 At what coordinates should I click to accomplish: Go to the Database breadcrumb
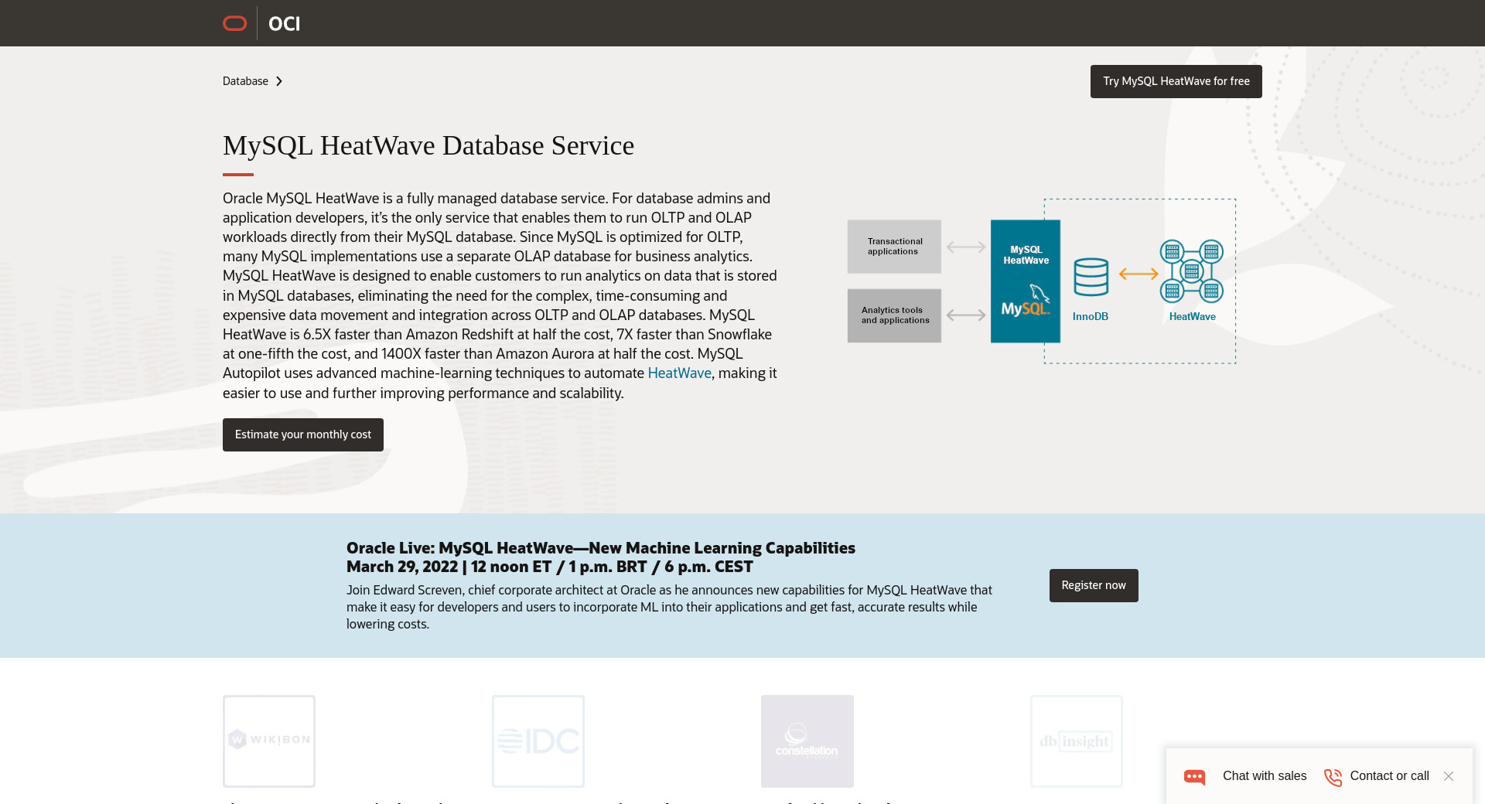coord(245,81)
